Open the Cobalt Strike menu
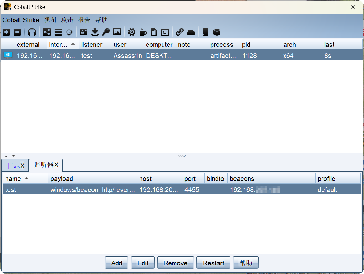The height and width of the screenshot is (274, 364). pyautogui.click(x=21, y=20)
